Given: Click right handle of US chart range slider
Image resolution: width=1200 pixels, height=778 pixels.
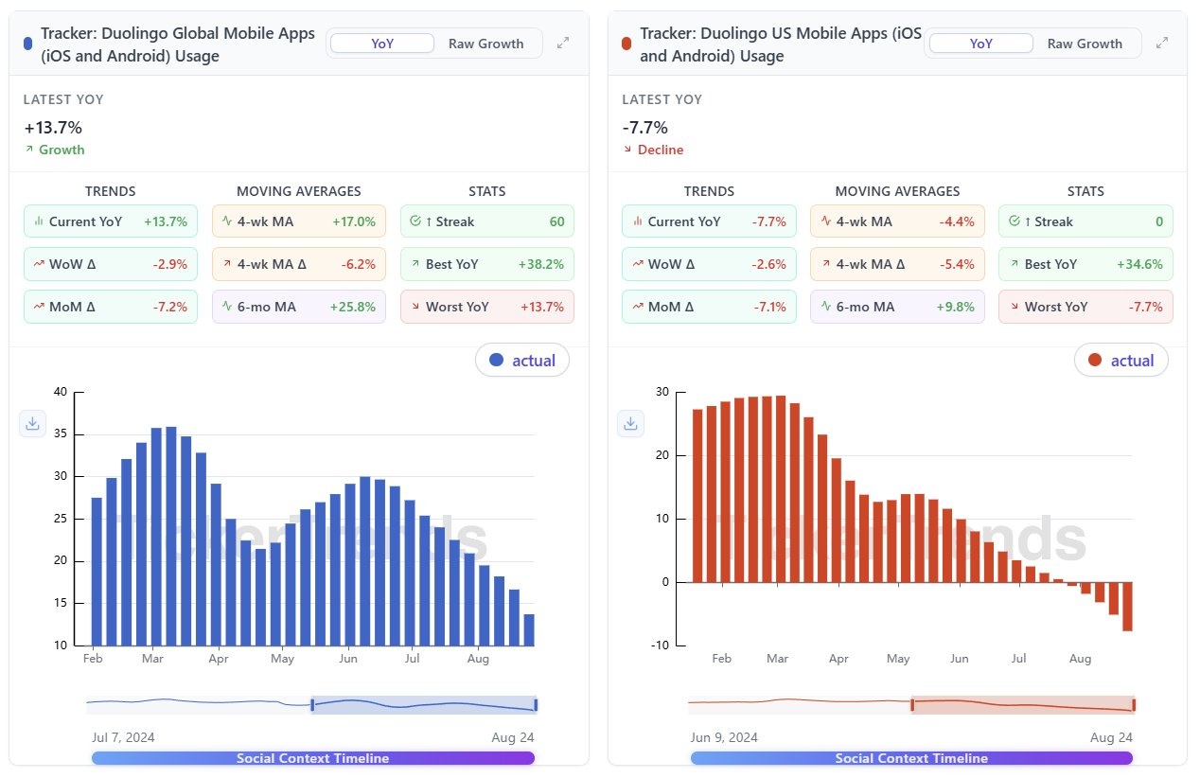Looking at the screenshot, I should 1133,704.
